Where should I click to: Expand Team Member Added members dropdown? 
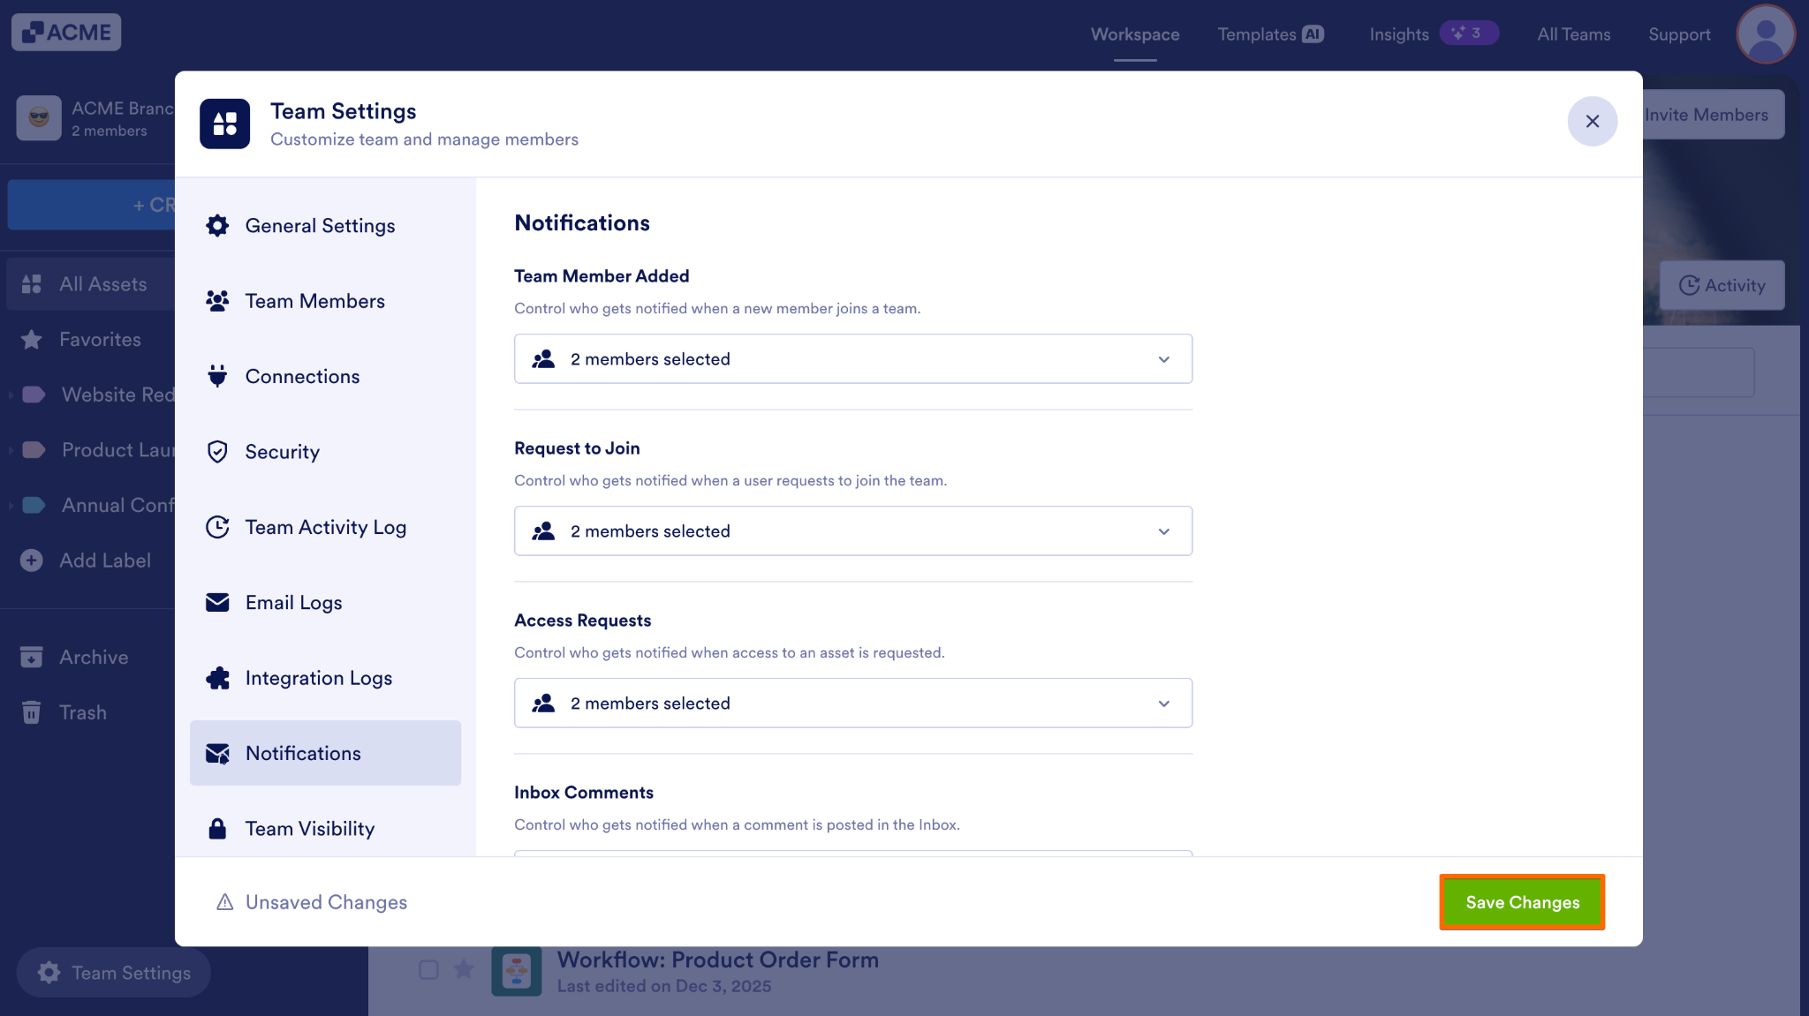[853, 358]
